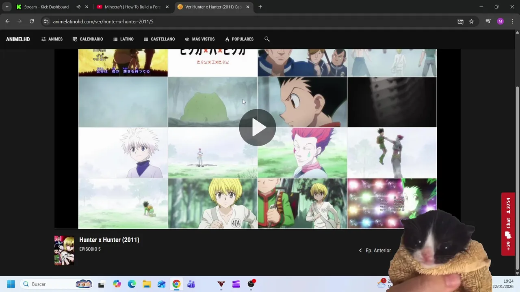Open Microsoft Teams from the taskbar
Viewport: 520px width, 292px height.
coord(191,284)
